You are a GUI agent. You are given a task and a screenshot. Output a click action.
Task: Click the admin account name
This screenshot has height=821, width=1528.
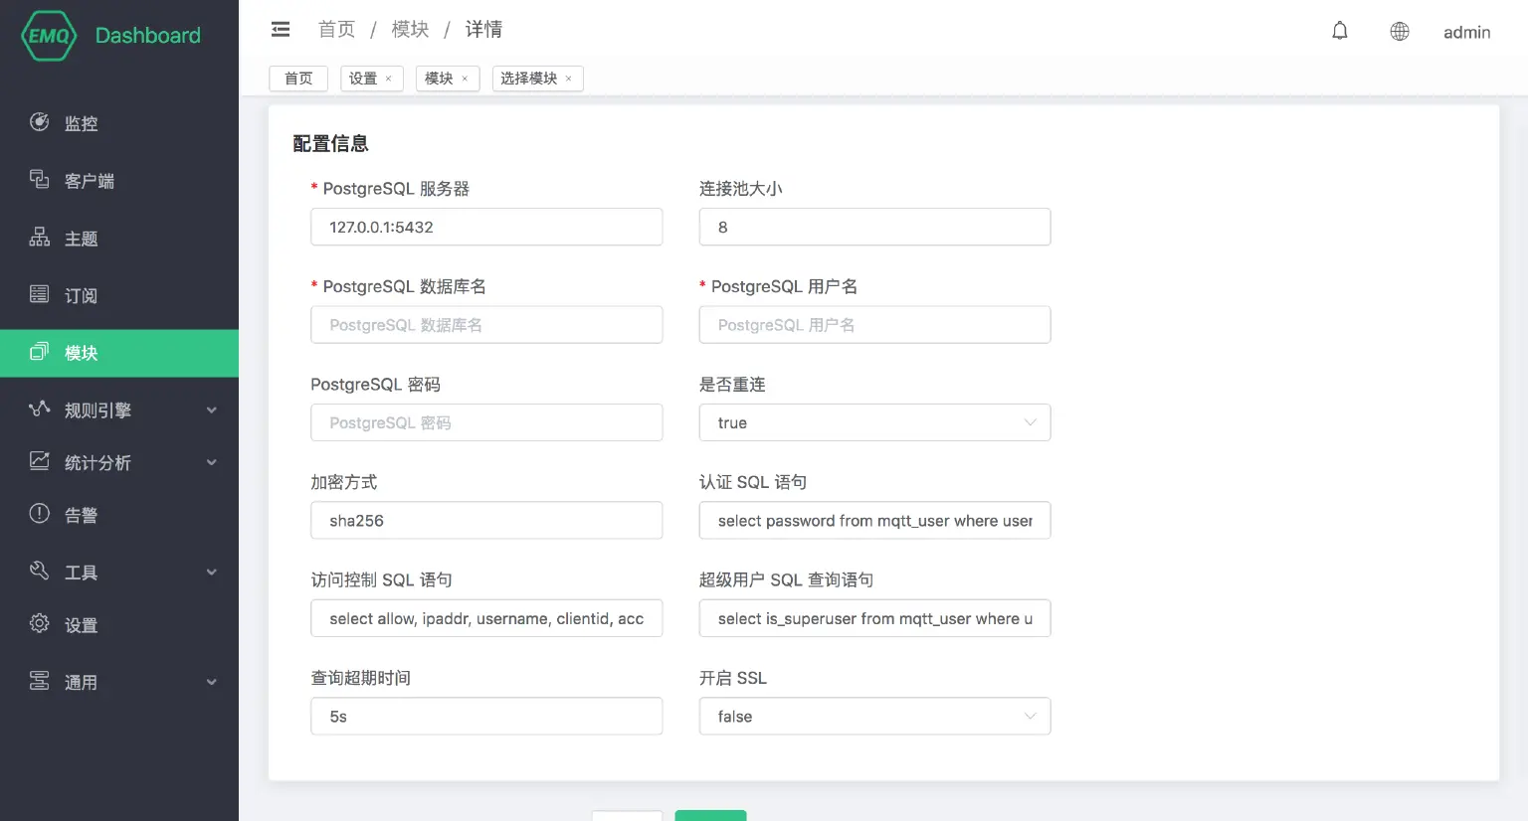(x=1466, y=32)
